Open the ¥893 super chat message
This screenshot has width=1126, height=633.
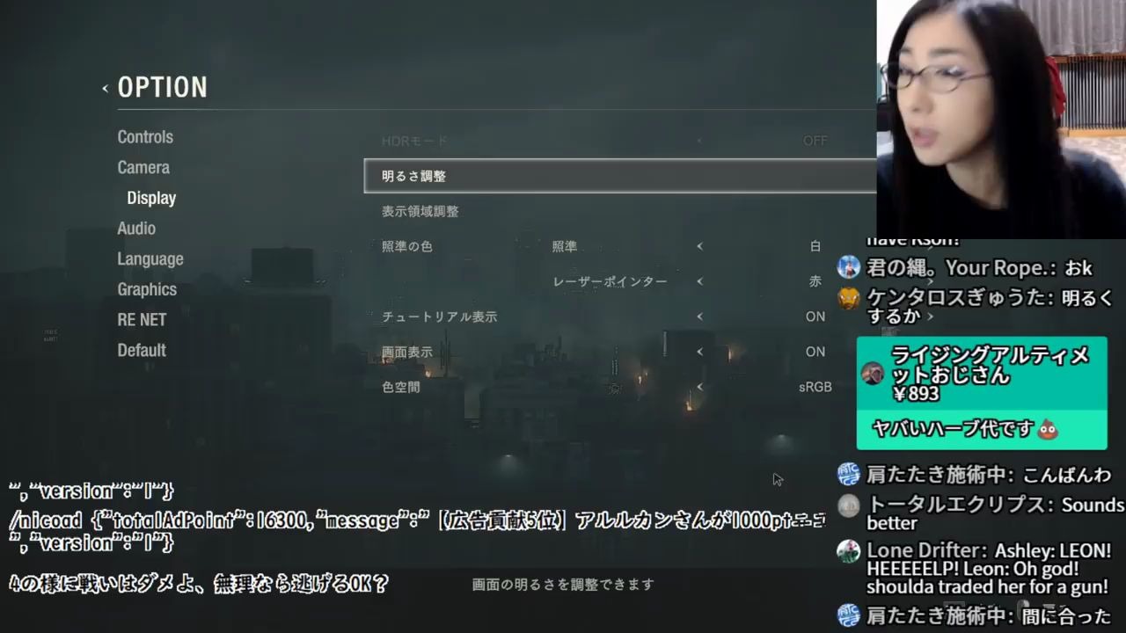pos(982,393)
